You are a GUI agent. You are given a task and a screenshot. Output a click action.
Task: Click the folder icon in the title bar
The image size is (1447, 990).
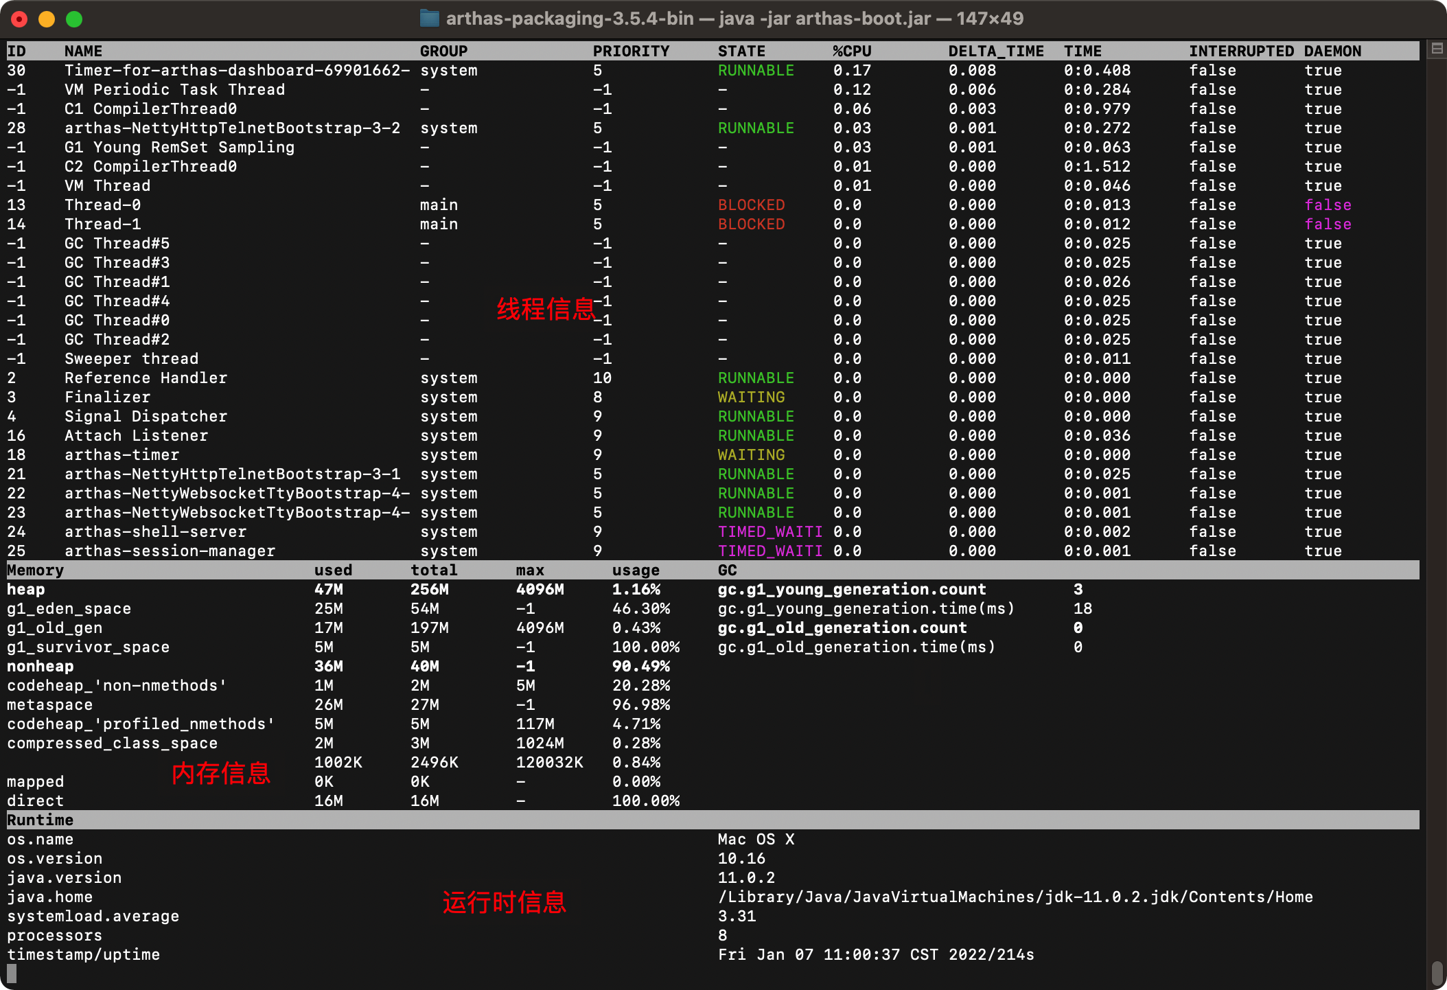pyautogui.click(x=429, y=18)
